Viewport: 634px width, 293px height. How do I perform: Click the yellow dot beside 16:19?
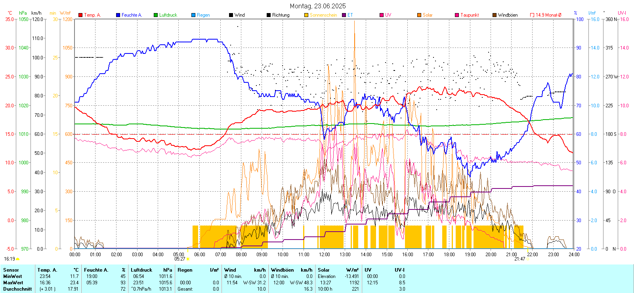[x=18, y=259]
